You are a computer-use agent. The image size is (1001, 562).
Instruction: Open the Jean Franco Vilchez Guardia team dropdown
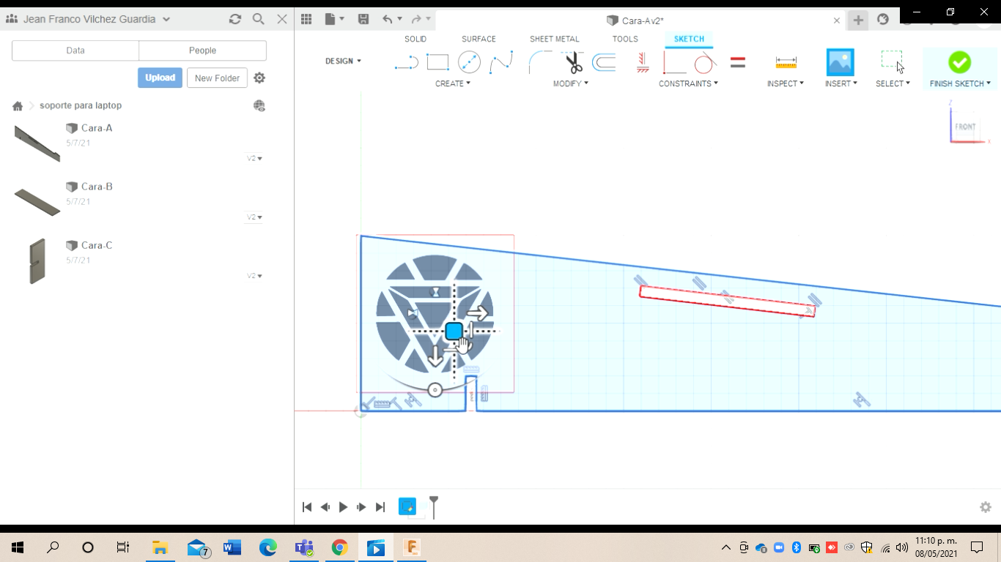pos(88,19)
